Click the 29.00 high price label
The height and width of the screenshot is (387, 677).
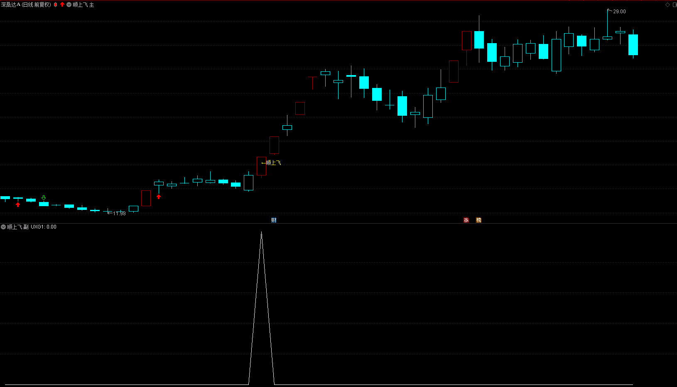tap(619, 12)
